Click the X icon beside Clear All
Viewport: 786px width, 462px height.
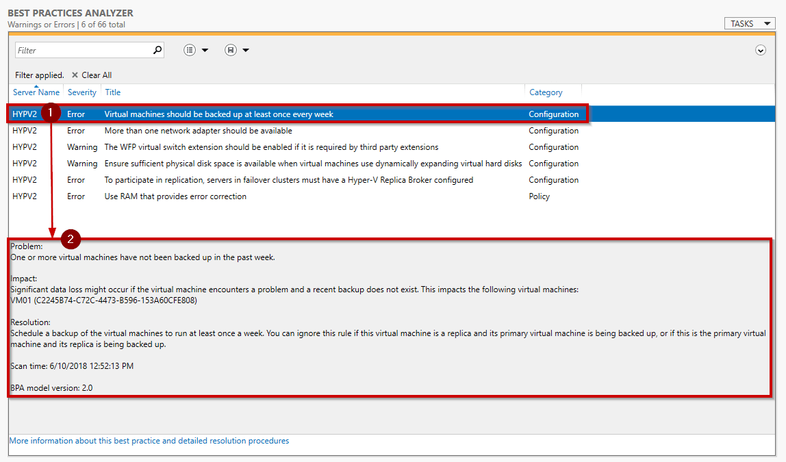[75, 75]
